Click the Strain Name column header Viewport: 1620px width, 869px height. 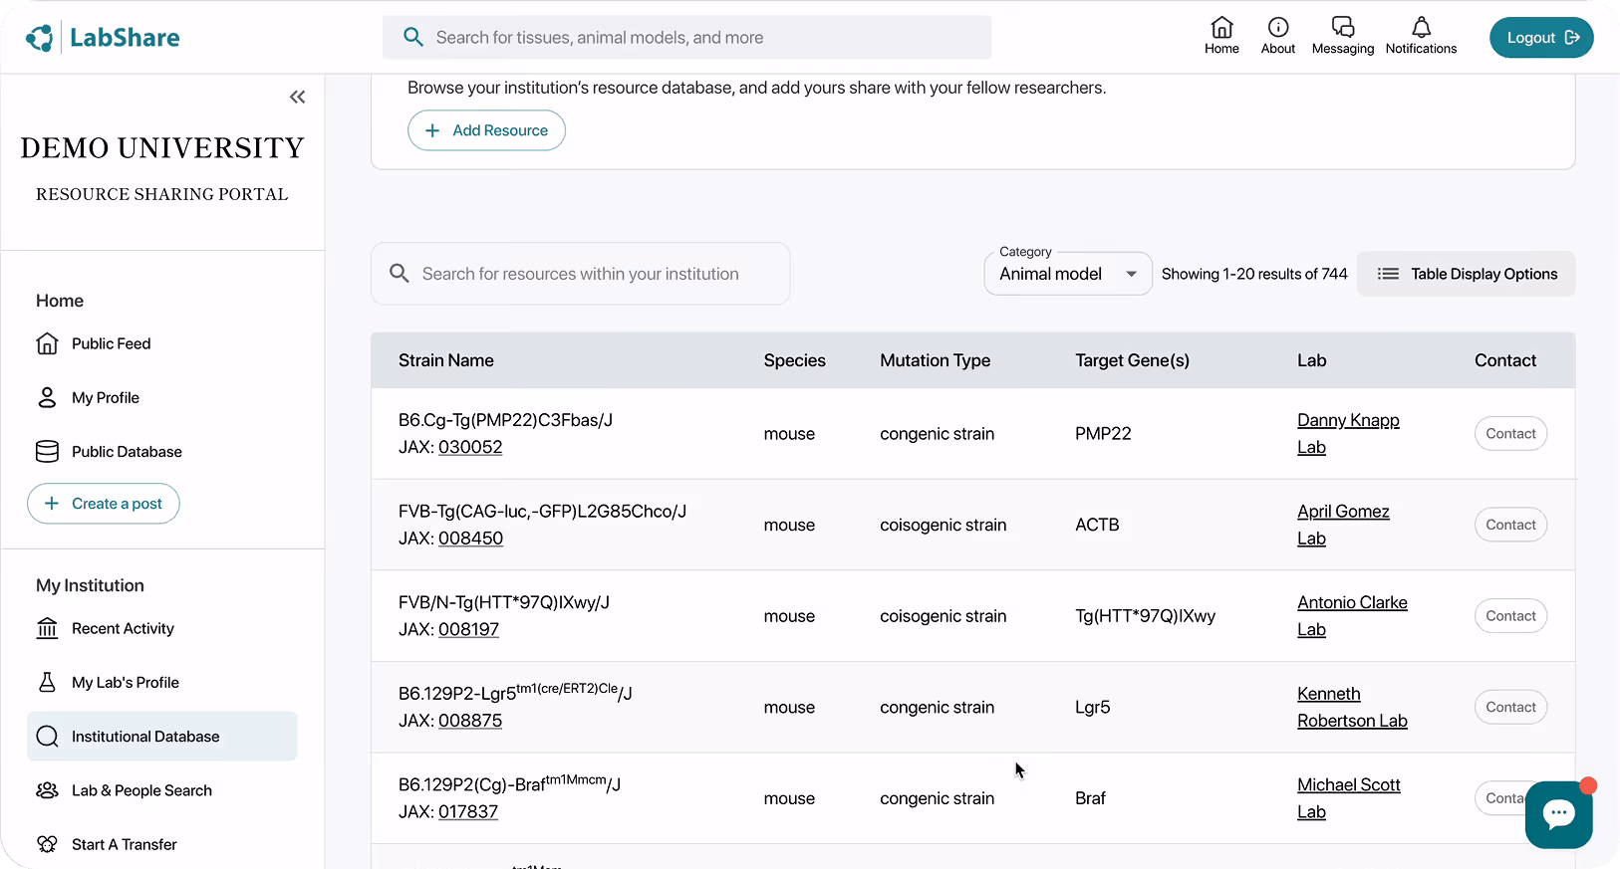(446, 360)
